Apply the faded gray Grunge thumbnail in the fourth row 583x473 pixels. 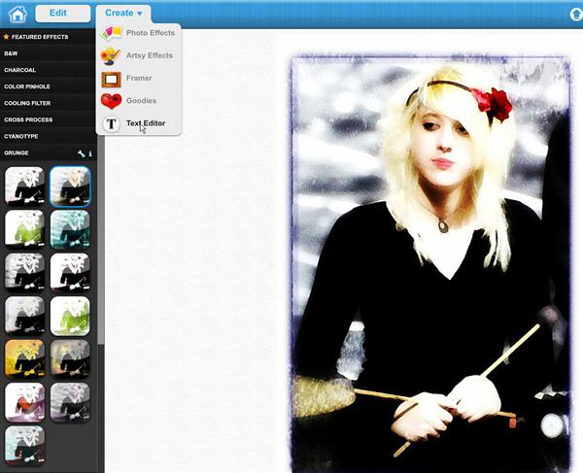(25, 316)
